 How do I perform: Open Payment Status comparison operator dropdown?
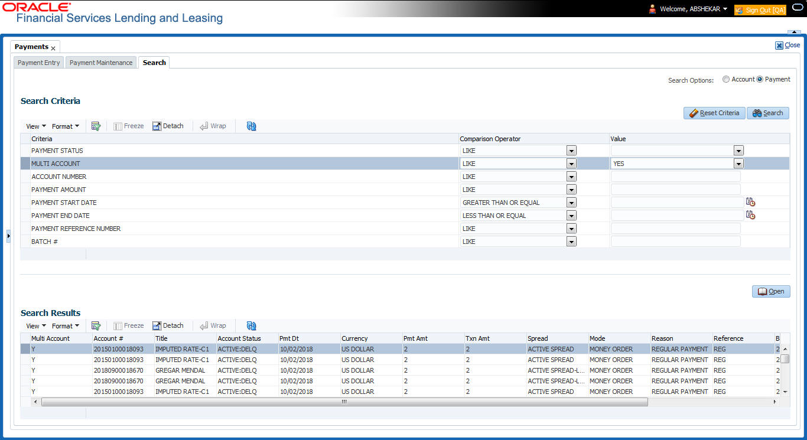pos(571,151)
